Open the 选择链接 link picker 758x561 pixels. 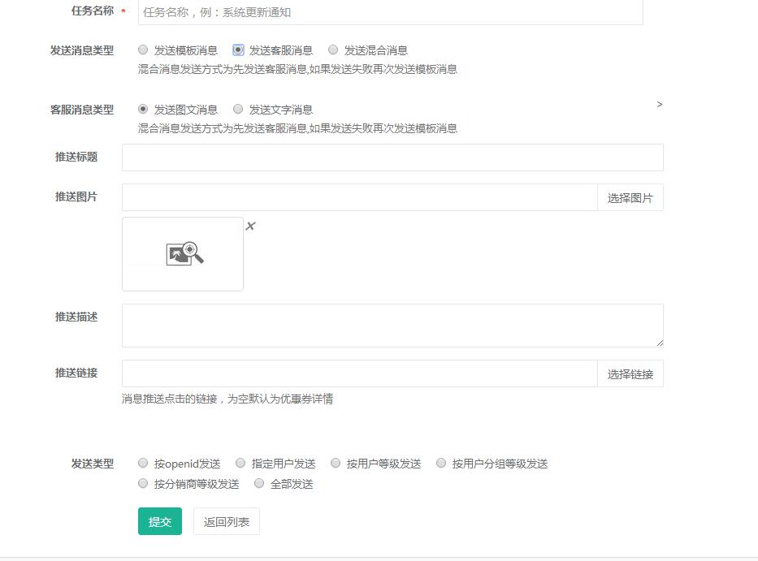tap(630, 374)
